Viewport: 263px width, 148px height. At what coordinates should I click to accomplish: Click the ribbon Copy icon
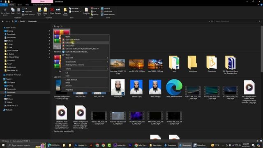(13, 11)
